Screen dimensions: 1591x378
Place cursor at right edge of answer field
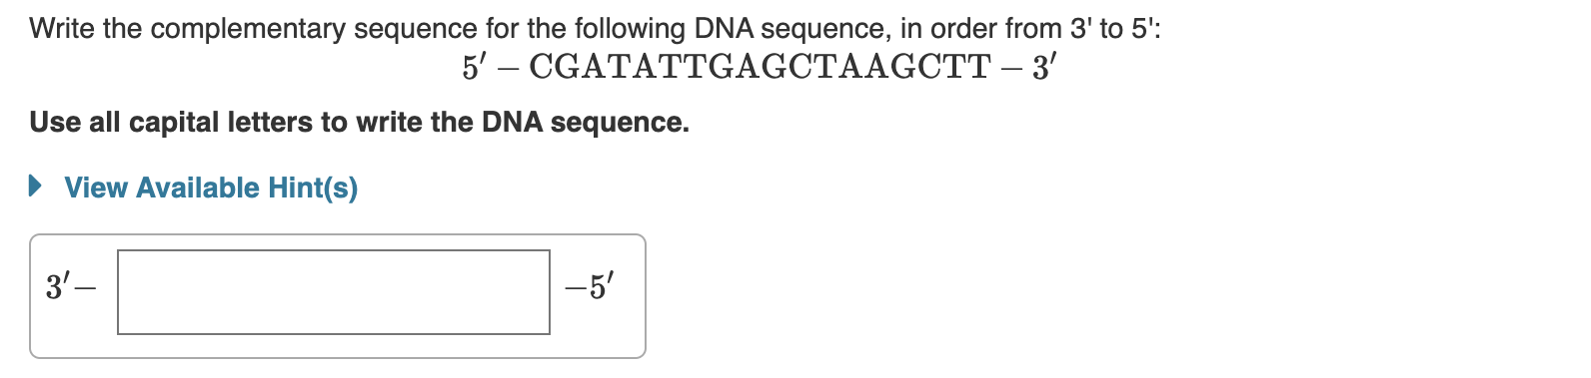(545, 292)
